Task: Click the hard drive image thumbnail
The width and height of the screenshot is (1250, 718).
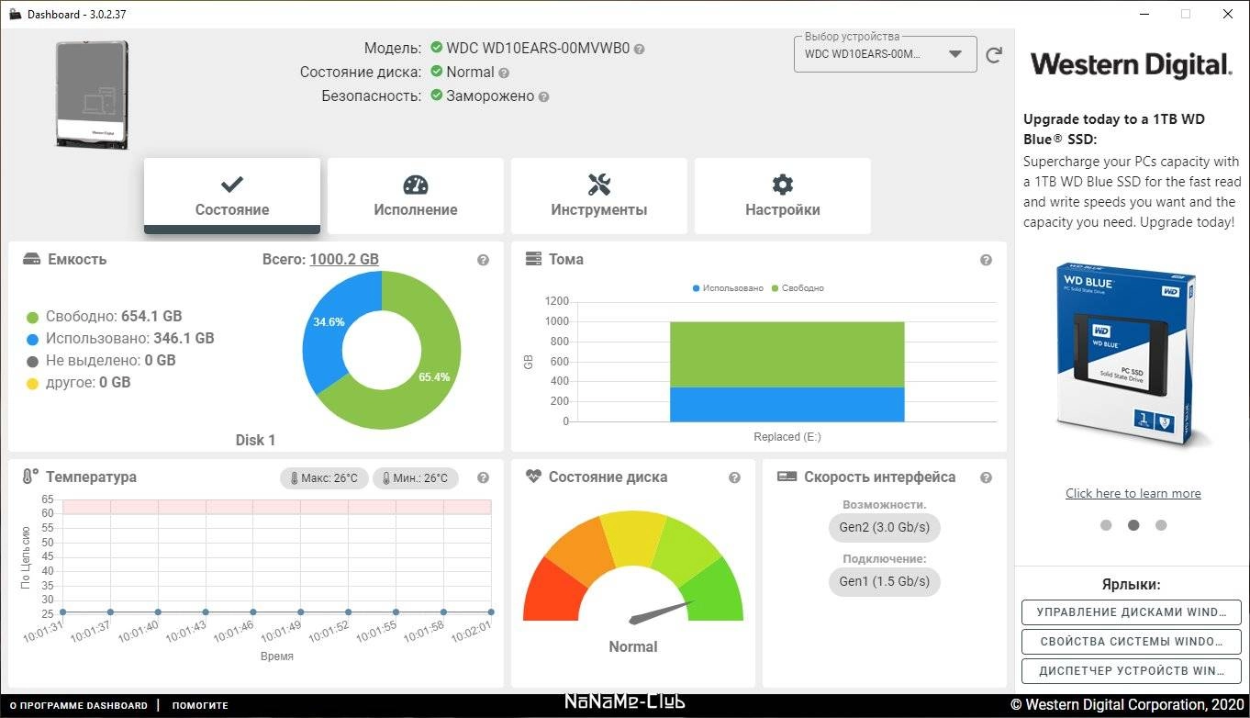Action: (92, 95)
